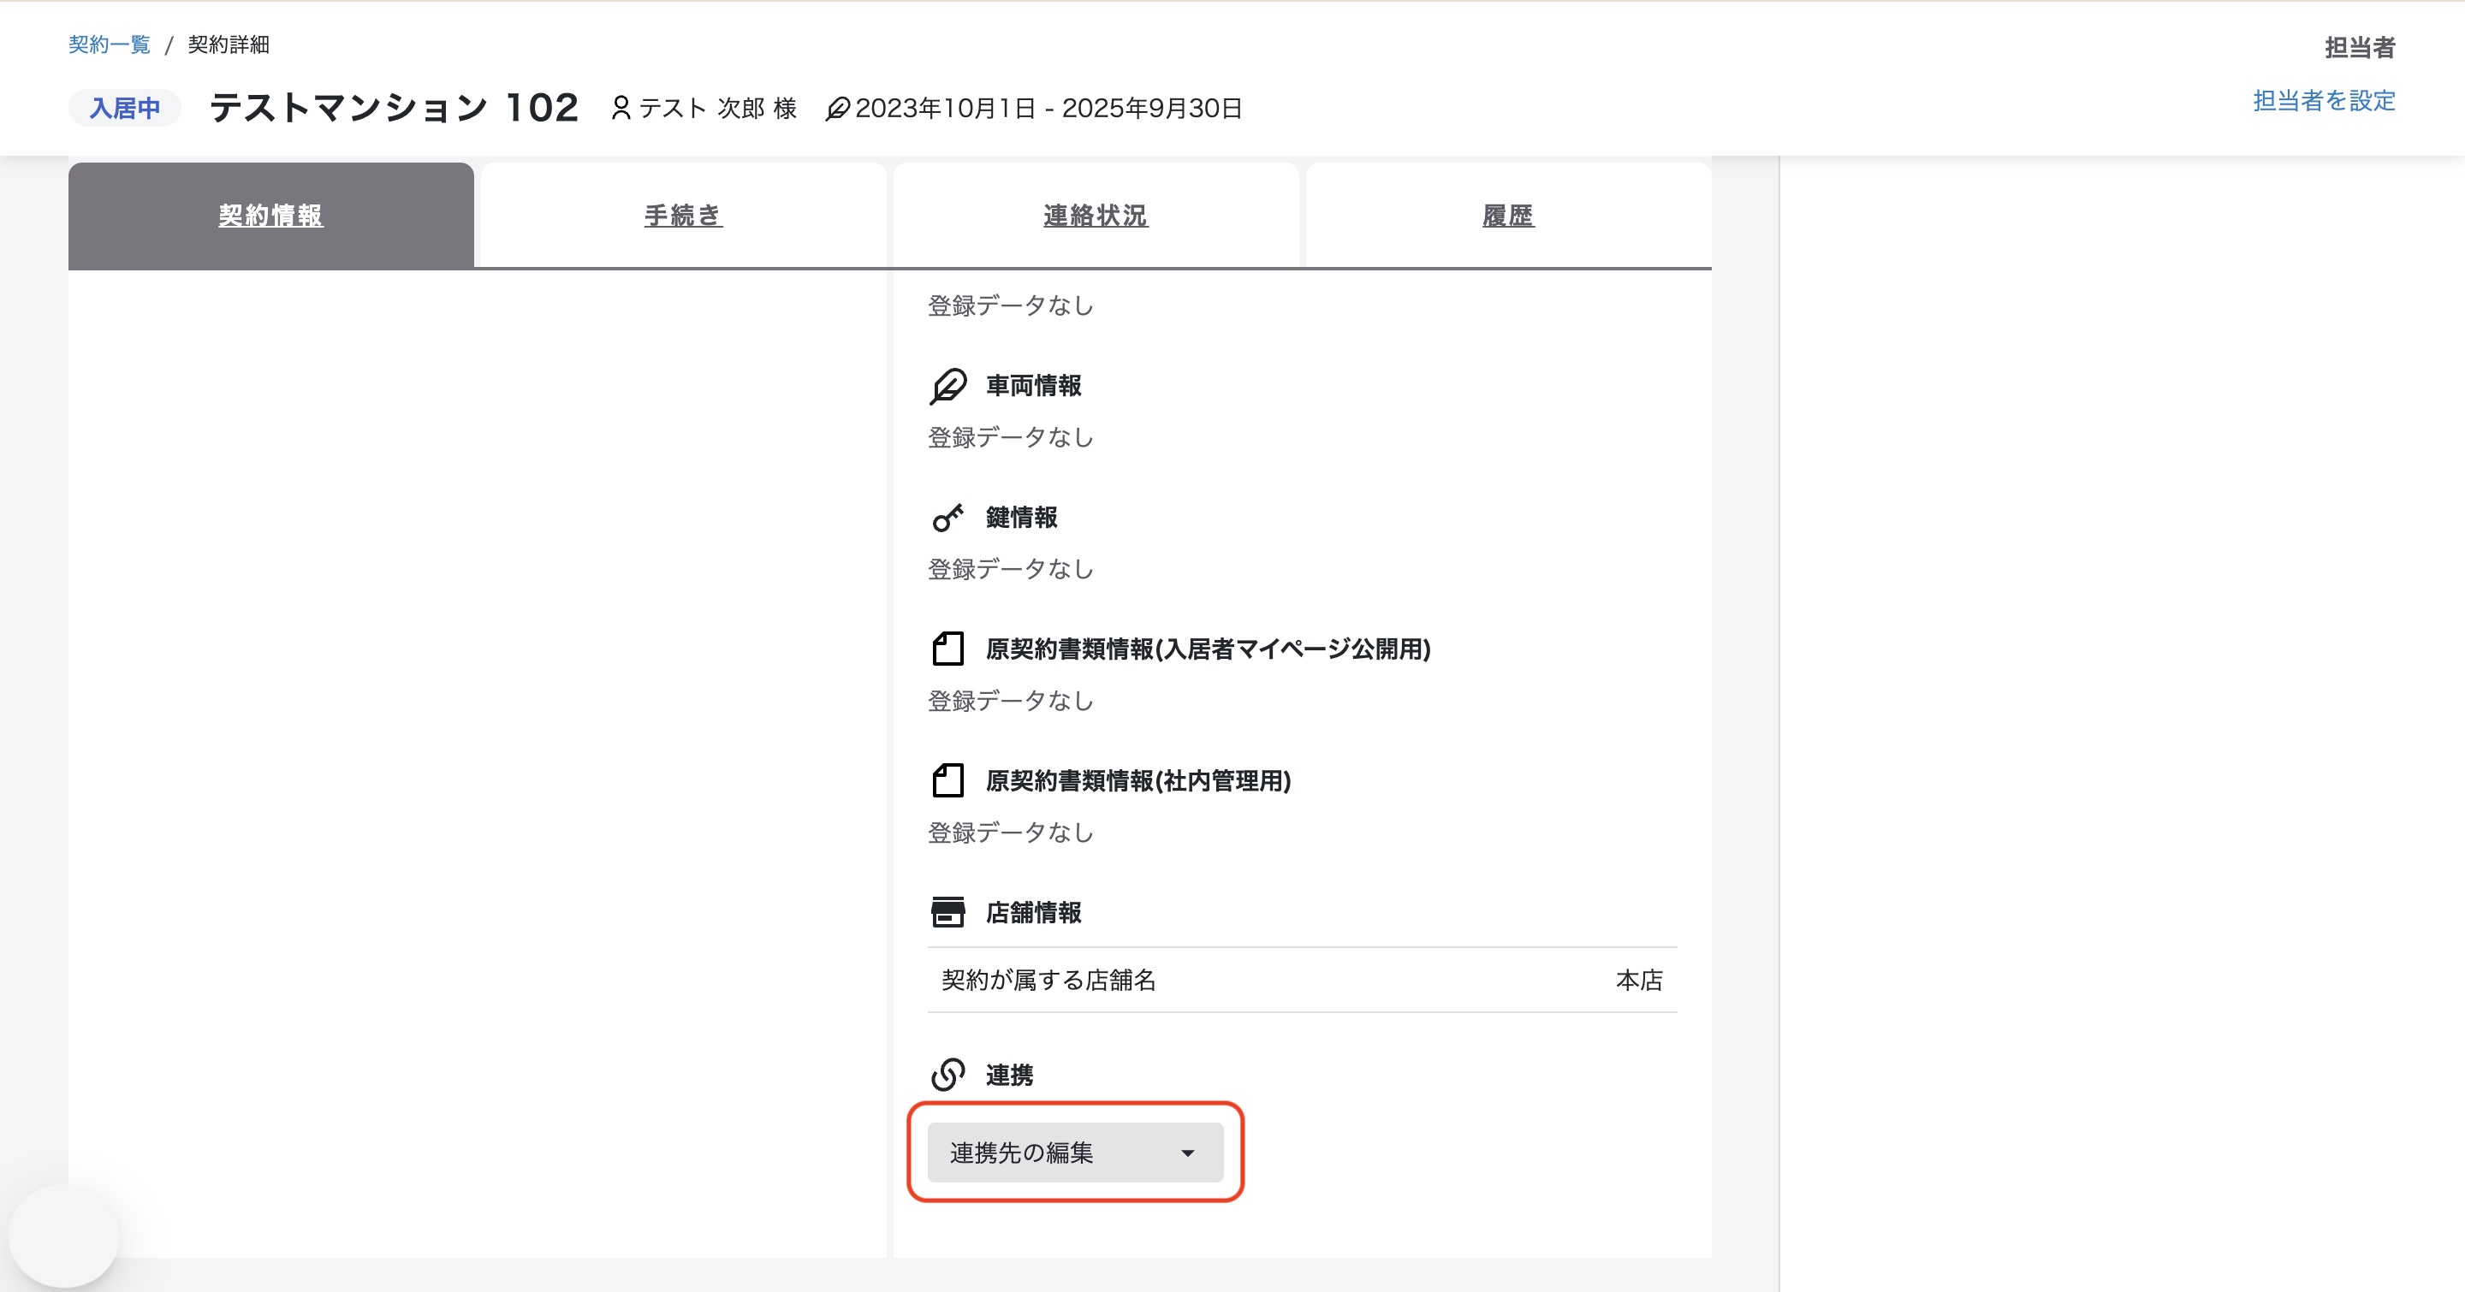Switch to the 手続き tab
This screenshot has width=2465, height=1292.
683,215
